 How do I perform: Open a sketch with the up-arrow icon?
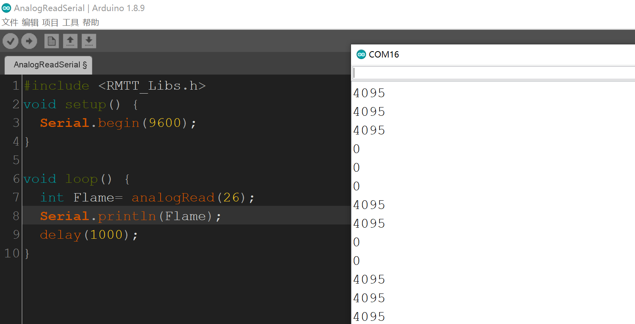[70, 41]
